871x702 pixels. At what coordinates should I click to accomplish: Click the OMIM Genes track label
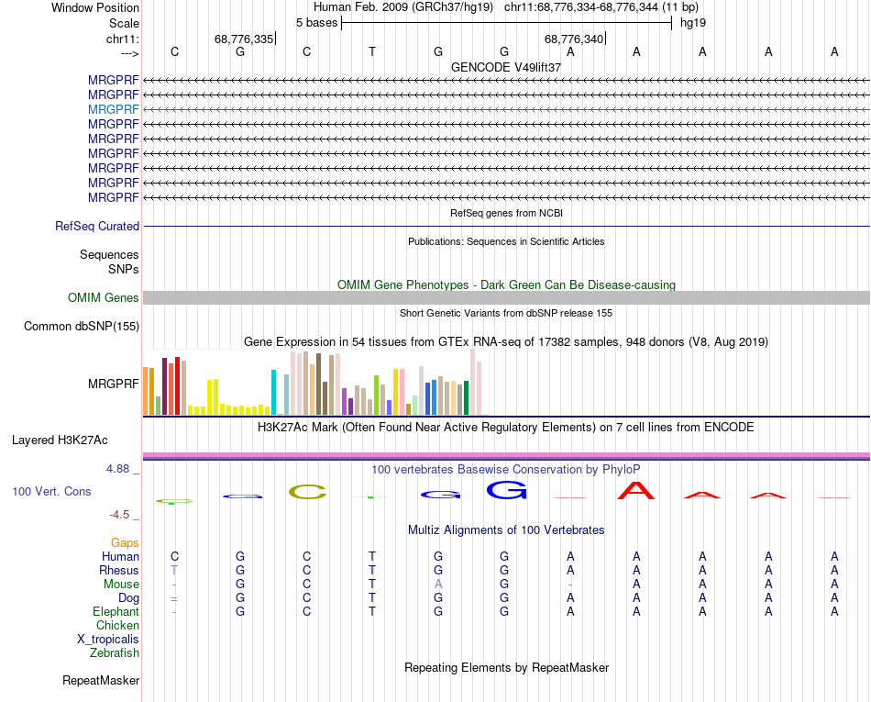pos(104,298)
